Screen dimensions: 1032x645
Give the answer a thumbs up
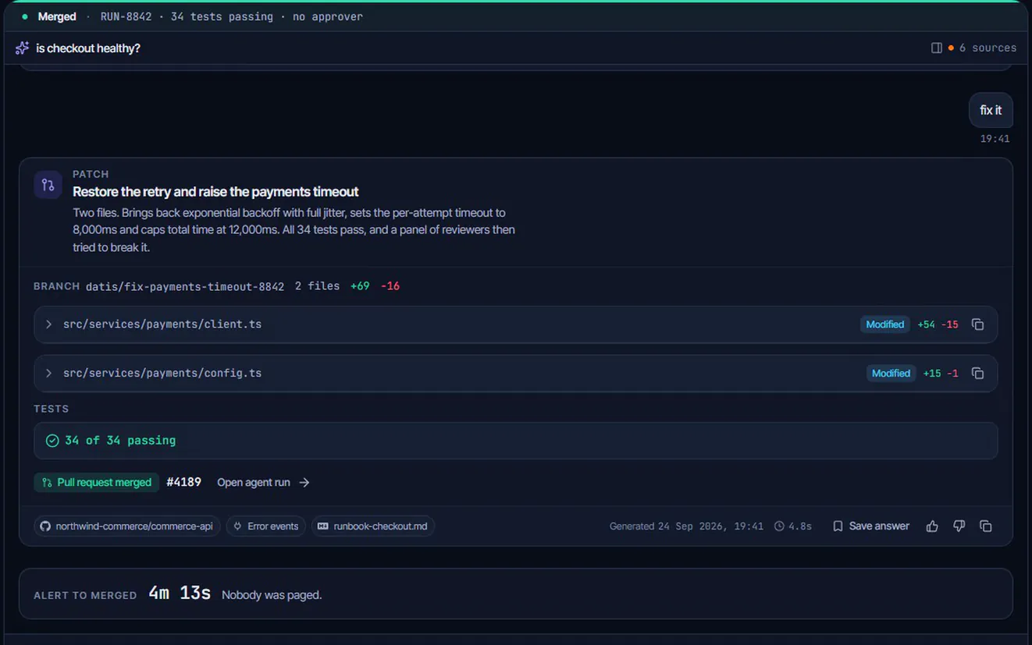point(932,526)
